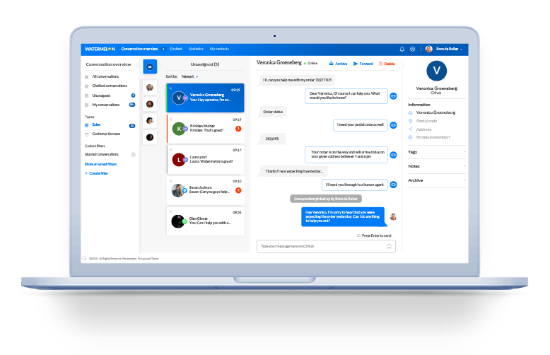Switch to the Statistics tab

point(196,49)
